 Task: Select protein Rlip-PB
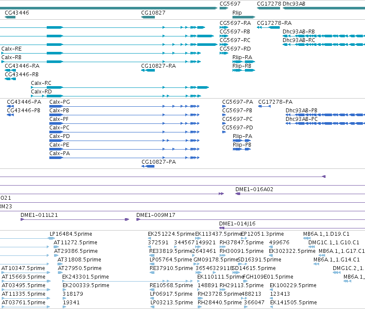[x=242, y=145]
